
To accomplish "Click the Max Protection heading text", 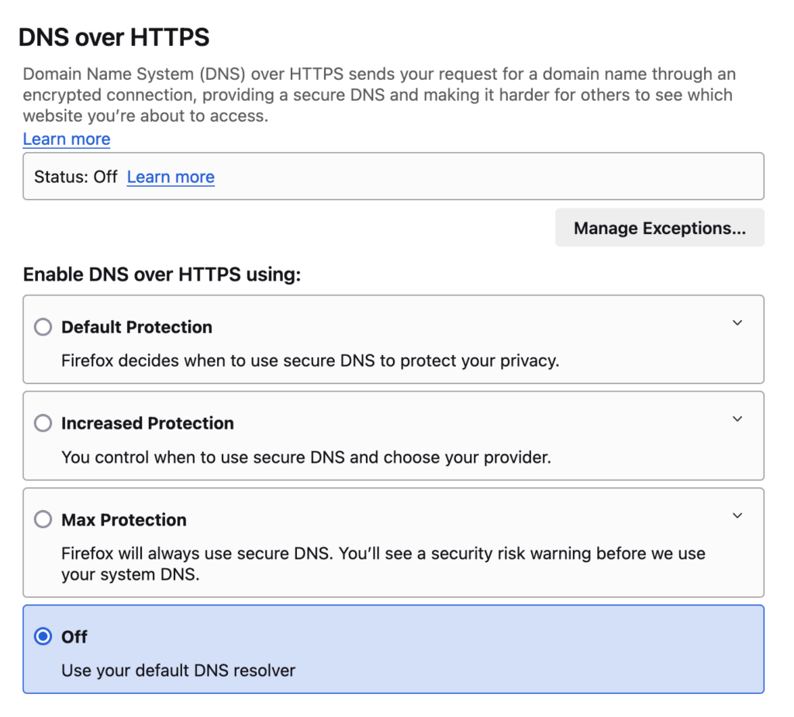I will tap(124, 519).
